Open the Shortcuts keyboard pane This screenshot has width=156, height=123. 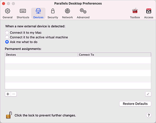[x=23, y=13]
